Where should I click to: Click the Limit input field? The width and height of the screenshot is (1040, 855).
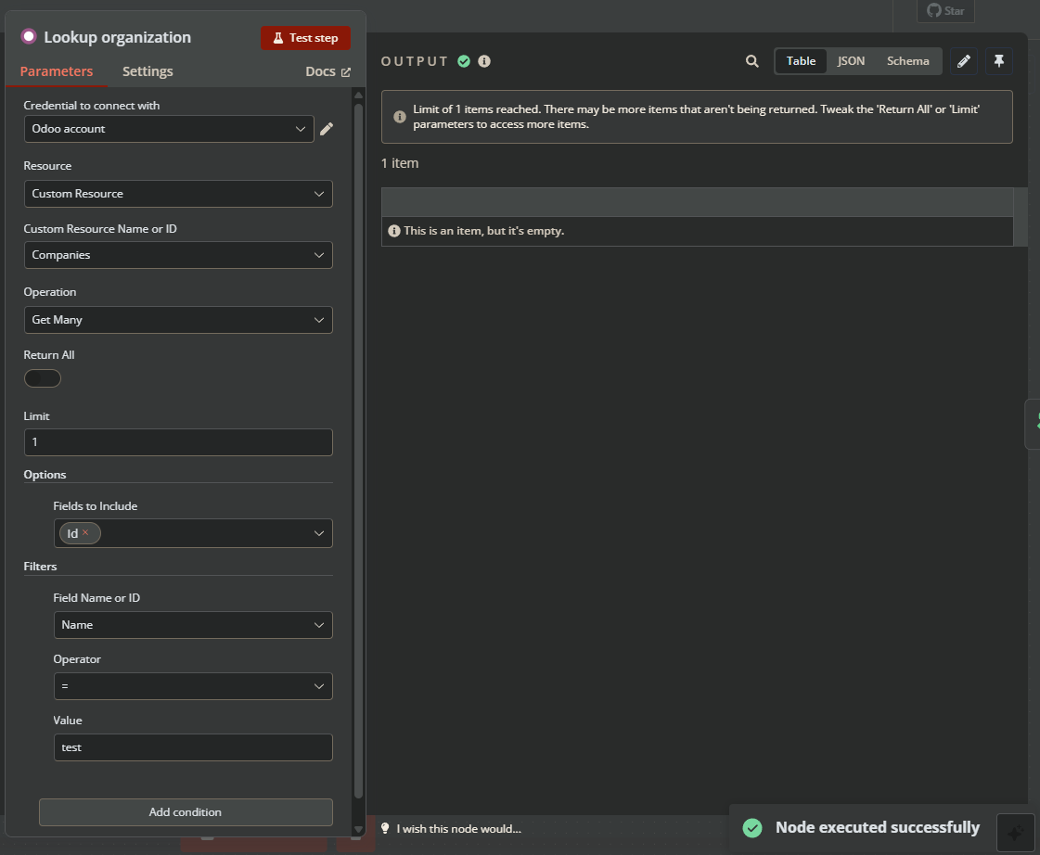[178, 442]
